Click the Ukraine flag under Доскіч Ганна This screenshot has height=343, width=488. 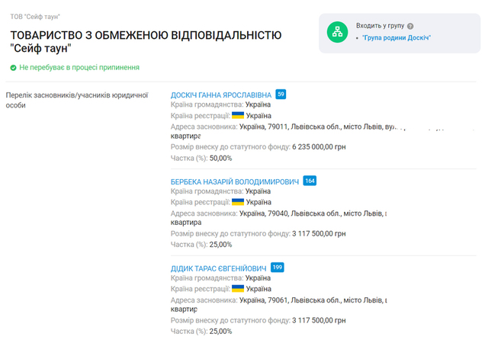tap(238, 114)
